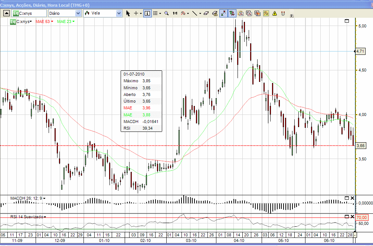Click the 11-09 month label on time axis
The width and height of the screenshot is (373, 246).
click(x=17, y=240)
